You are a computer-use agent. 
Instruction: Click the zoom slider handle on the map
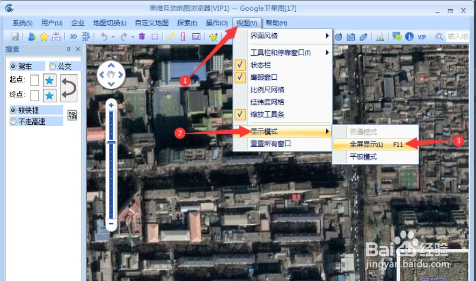tap(111, 142)
